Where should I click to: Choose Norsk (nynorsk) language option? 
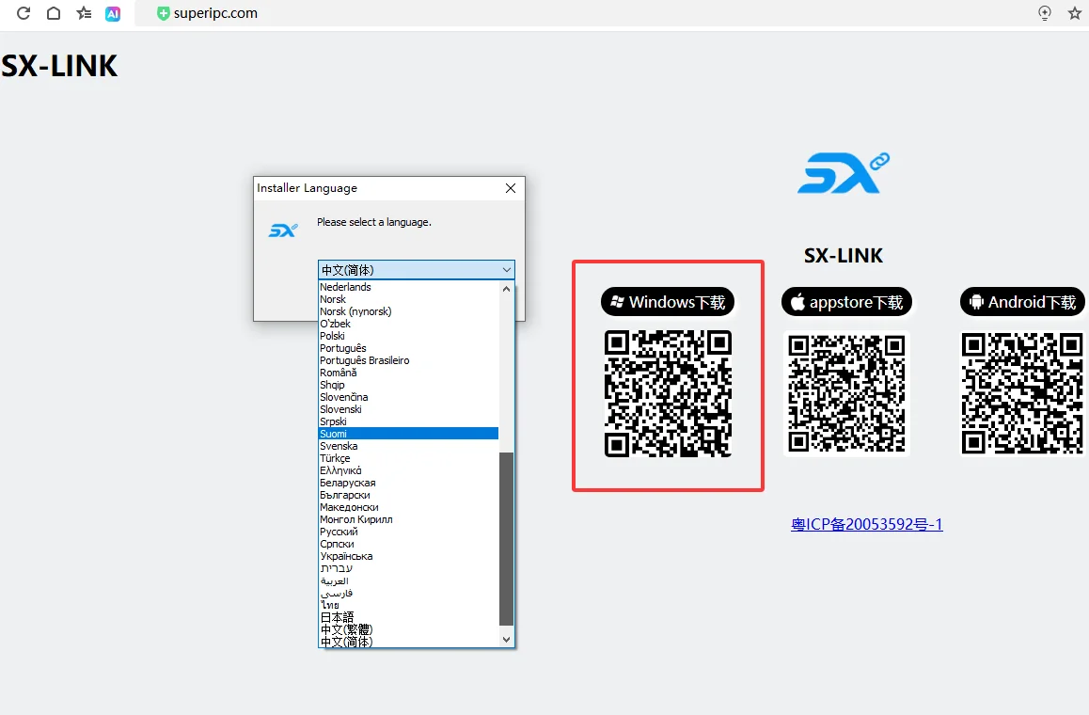click(x=408, y=311)
